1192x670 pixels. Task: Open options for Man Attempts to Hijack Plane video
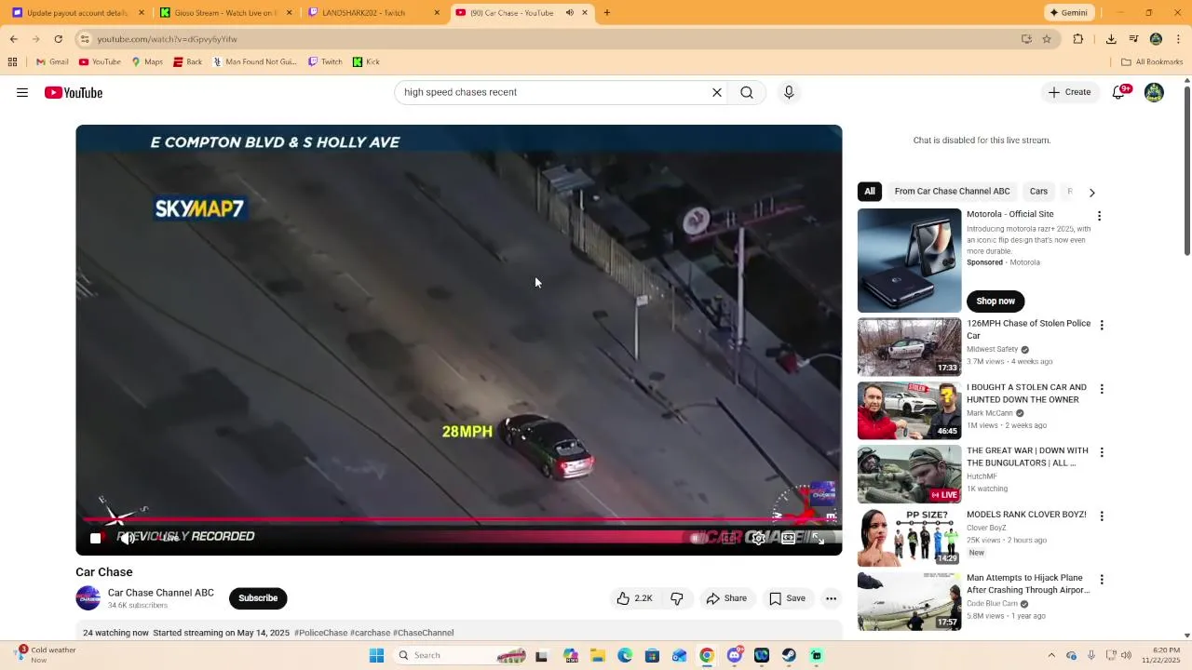tap(1102, 580)
